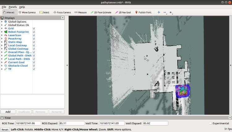232x132 pixels.
Task: Expand the TF display entry
Action: pyautogui.click(x=2, y=69)
